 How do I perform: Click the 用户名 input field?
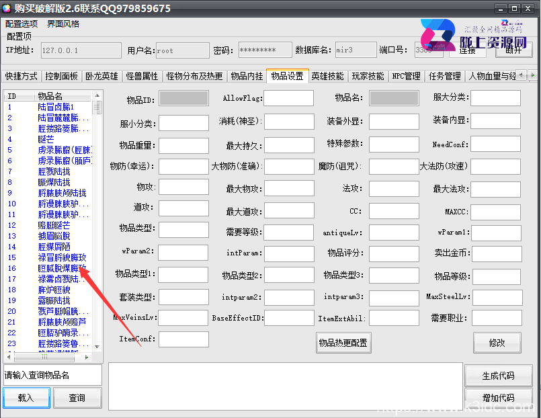[183, 50]
